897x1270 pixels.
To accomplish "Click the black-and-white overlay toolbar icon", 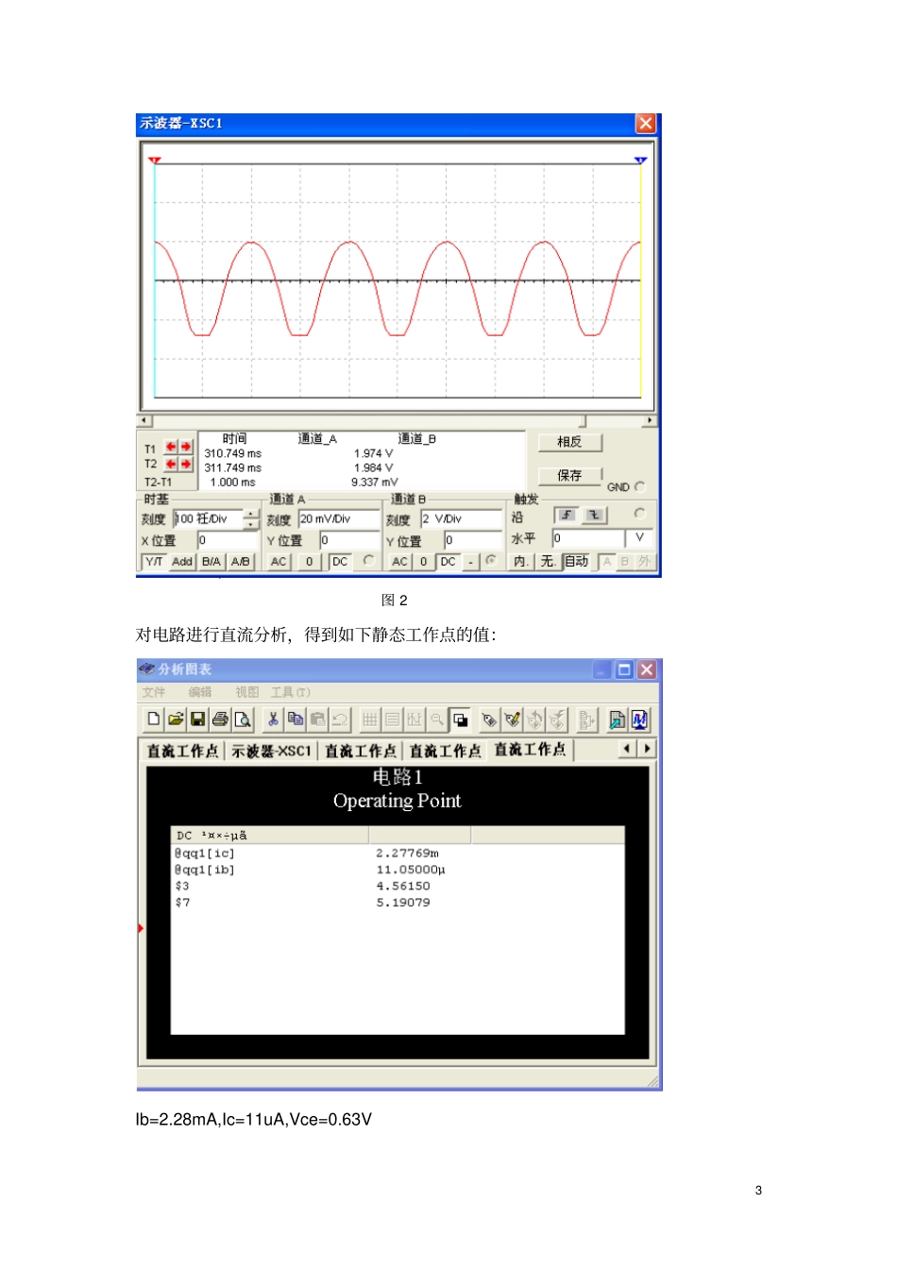I will [460, 720].
